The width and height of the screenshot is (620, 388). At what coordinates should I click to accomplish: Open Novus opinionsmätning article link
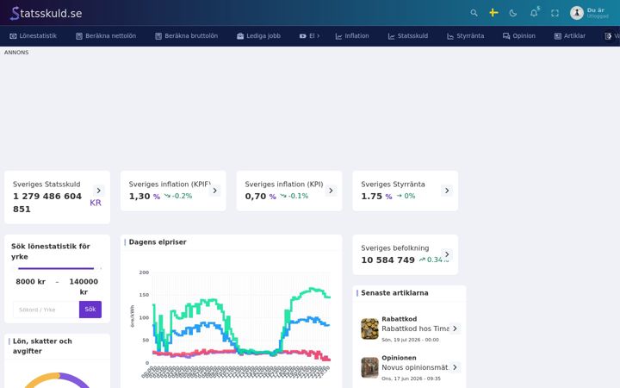click(415, 367)
